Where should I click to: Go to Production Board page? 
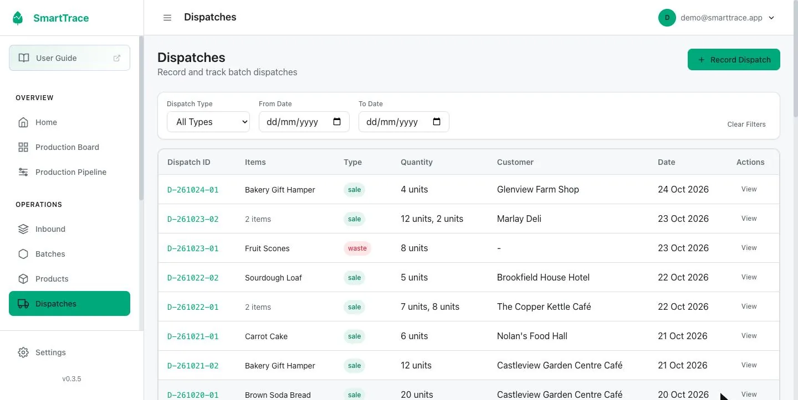69,147
